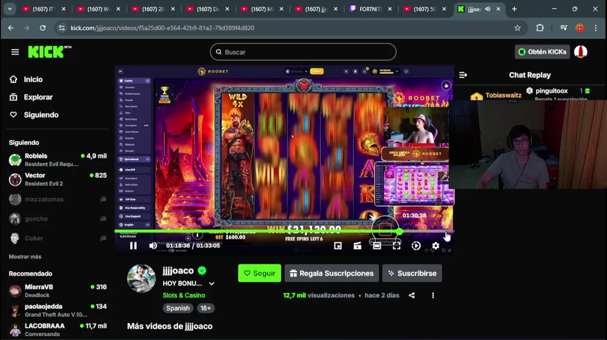The width and height of the screenshot is (607, 340).
Task: Click into the Buscar search field
Action: (303, 52)
